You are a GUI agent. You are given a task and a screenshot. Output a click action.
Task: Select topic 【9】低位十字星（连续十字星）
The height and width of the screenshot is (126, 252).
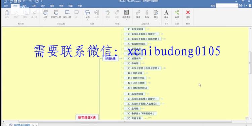click(142, 68)
